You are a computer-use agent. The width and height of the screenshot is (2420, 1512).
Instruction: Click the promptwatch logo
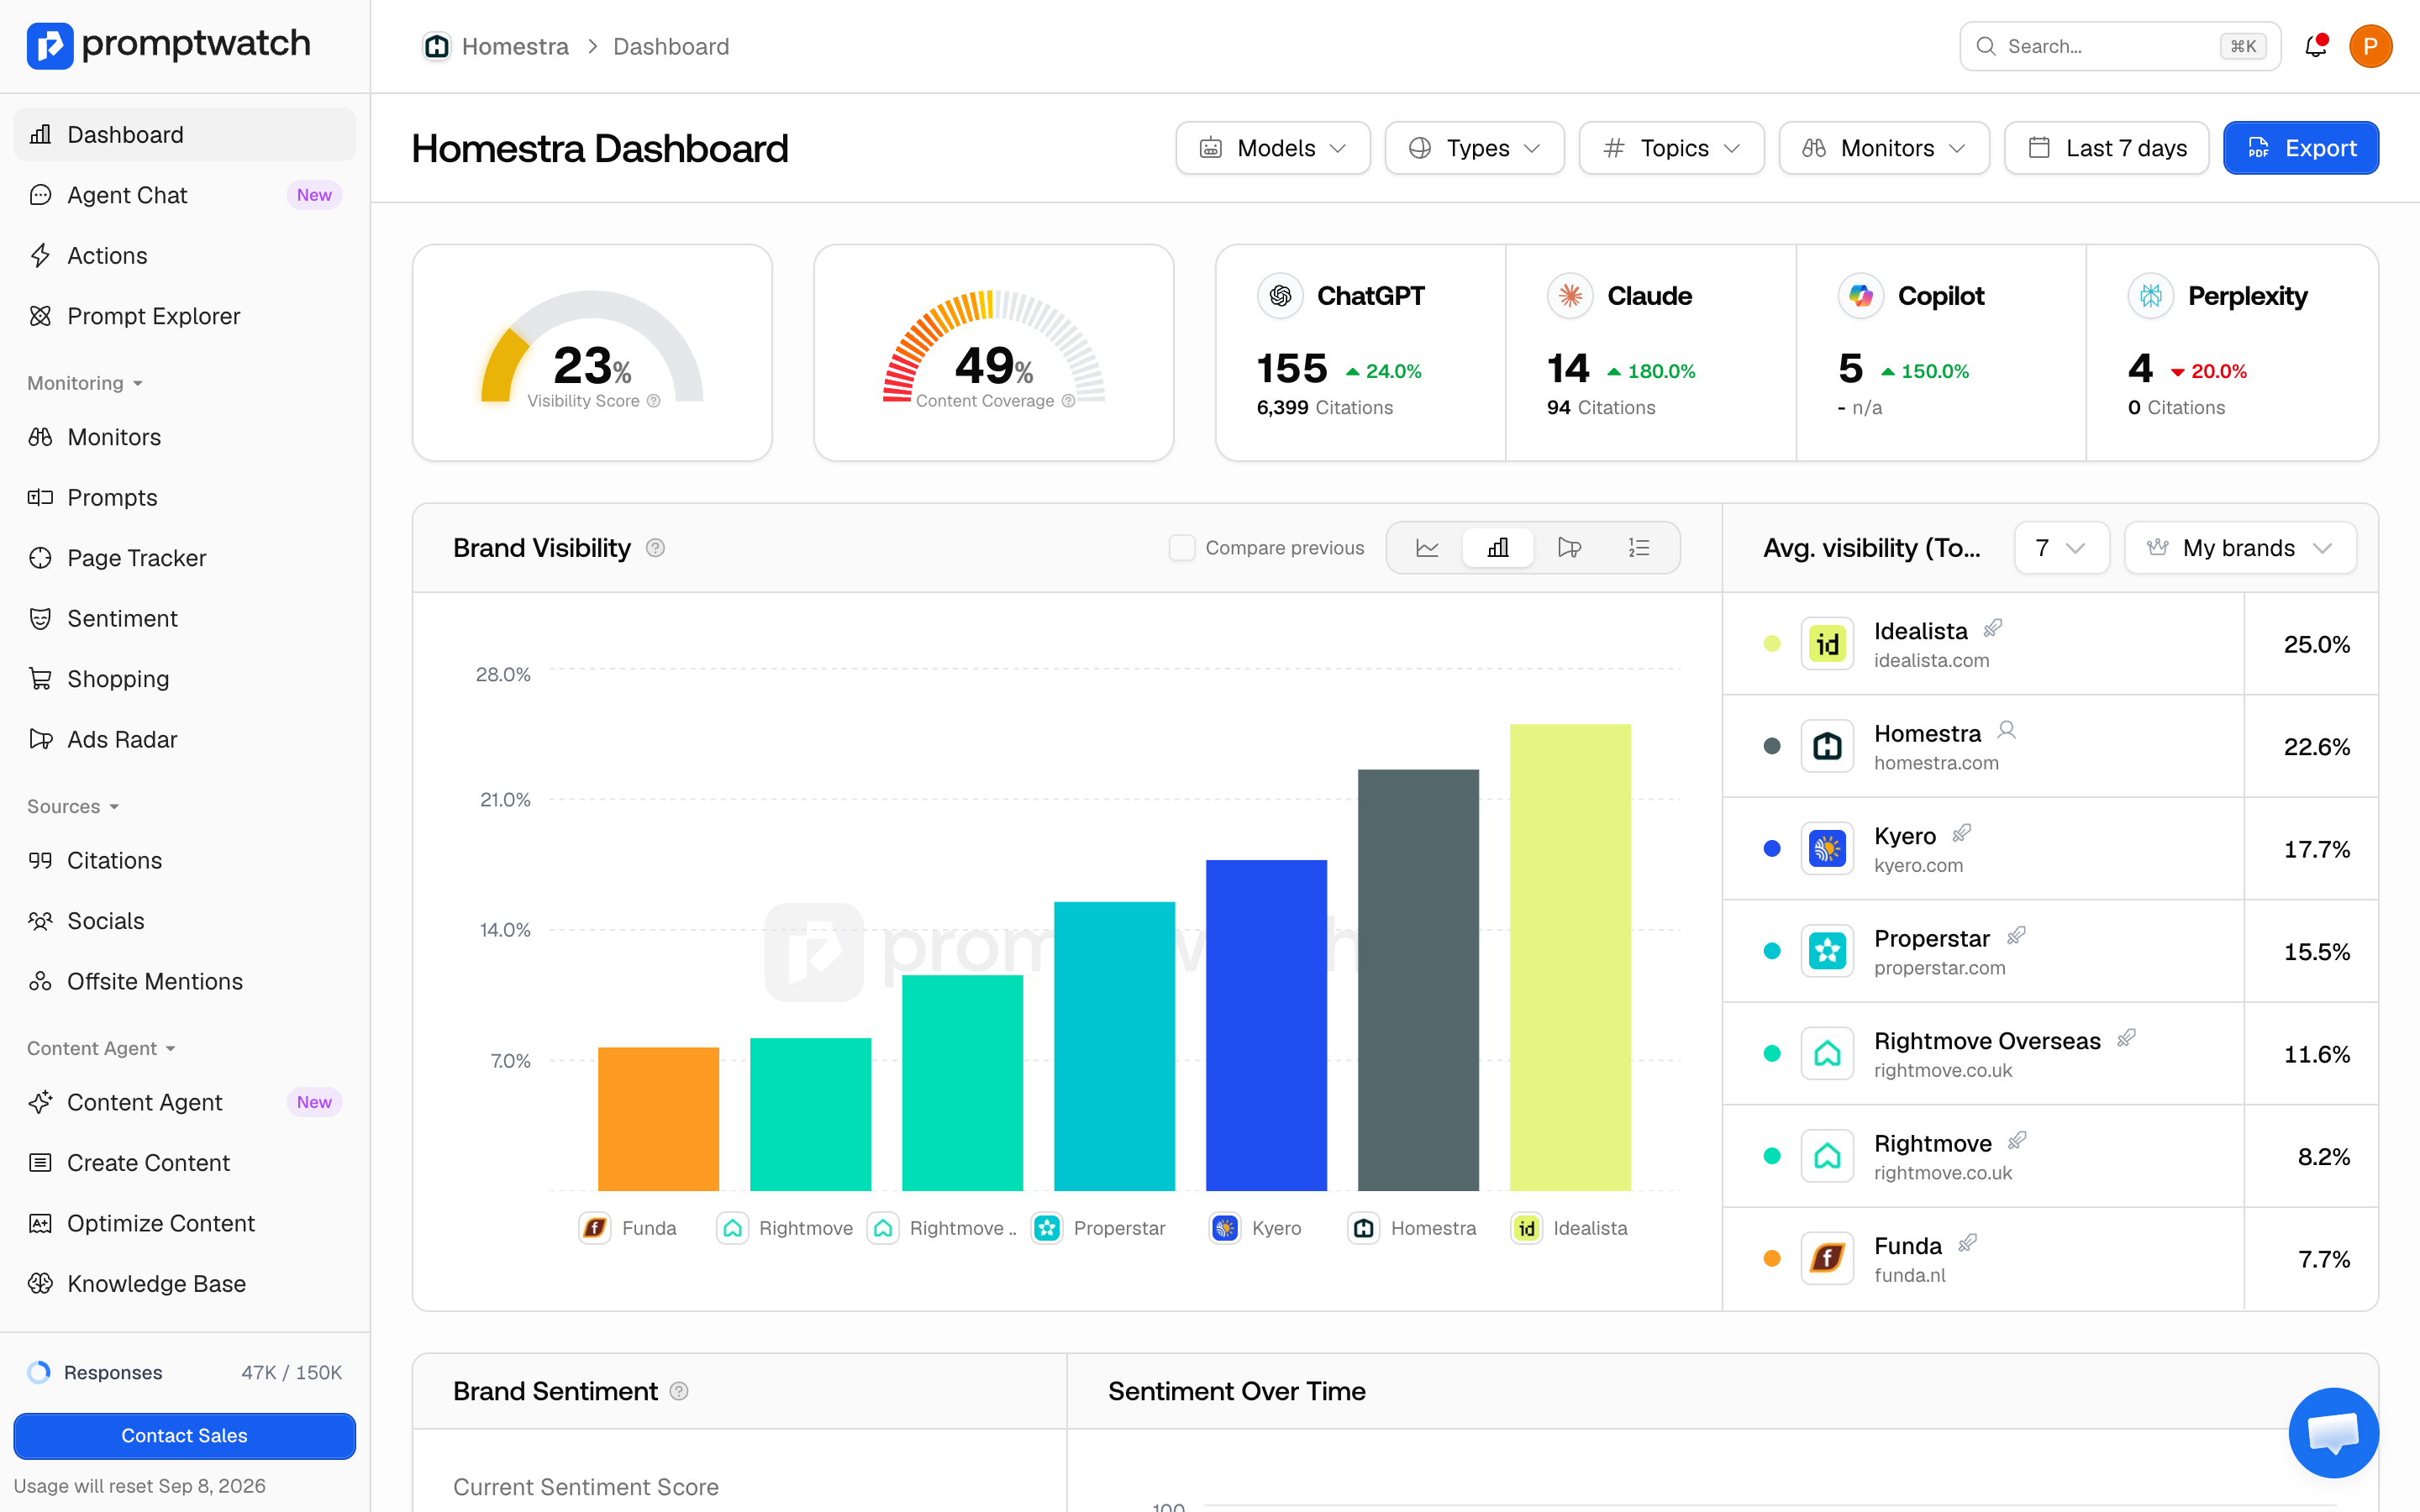click(168, 45)
